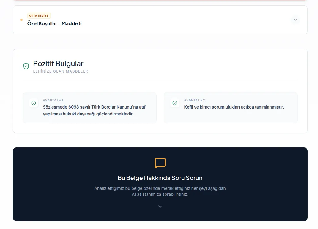Click the divider line under Pozitif Bulgular

point(160,80)
